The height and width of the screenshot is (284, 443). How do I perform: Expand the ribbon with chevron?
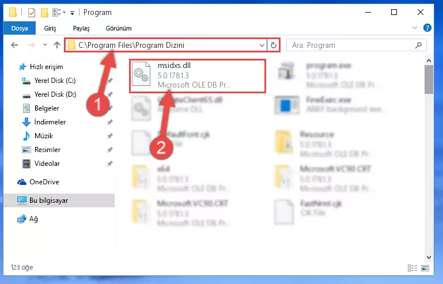[414, 28]
